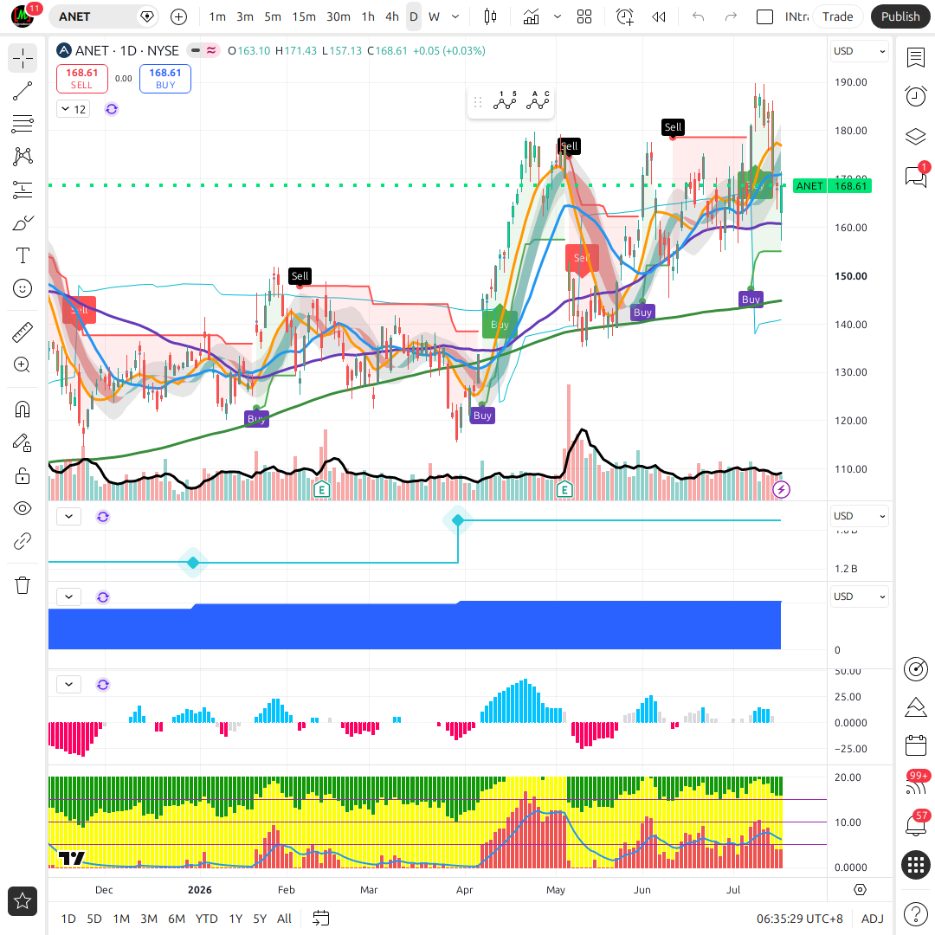Select the All date range
Screen dimensions: 935x935
[x=285, y=919]
